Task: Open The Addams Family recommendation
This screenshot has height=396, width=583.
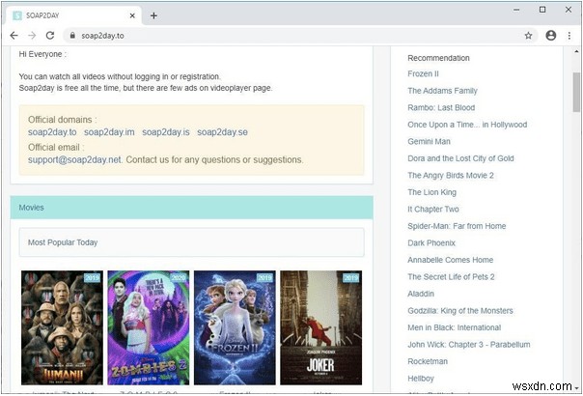Action: coord(442,91)
